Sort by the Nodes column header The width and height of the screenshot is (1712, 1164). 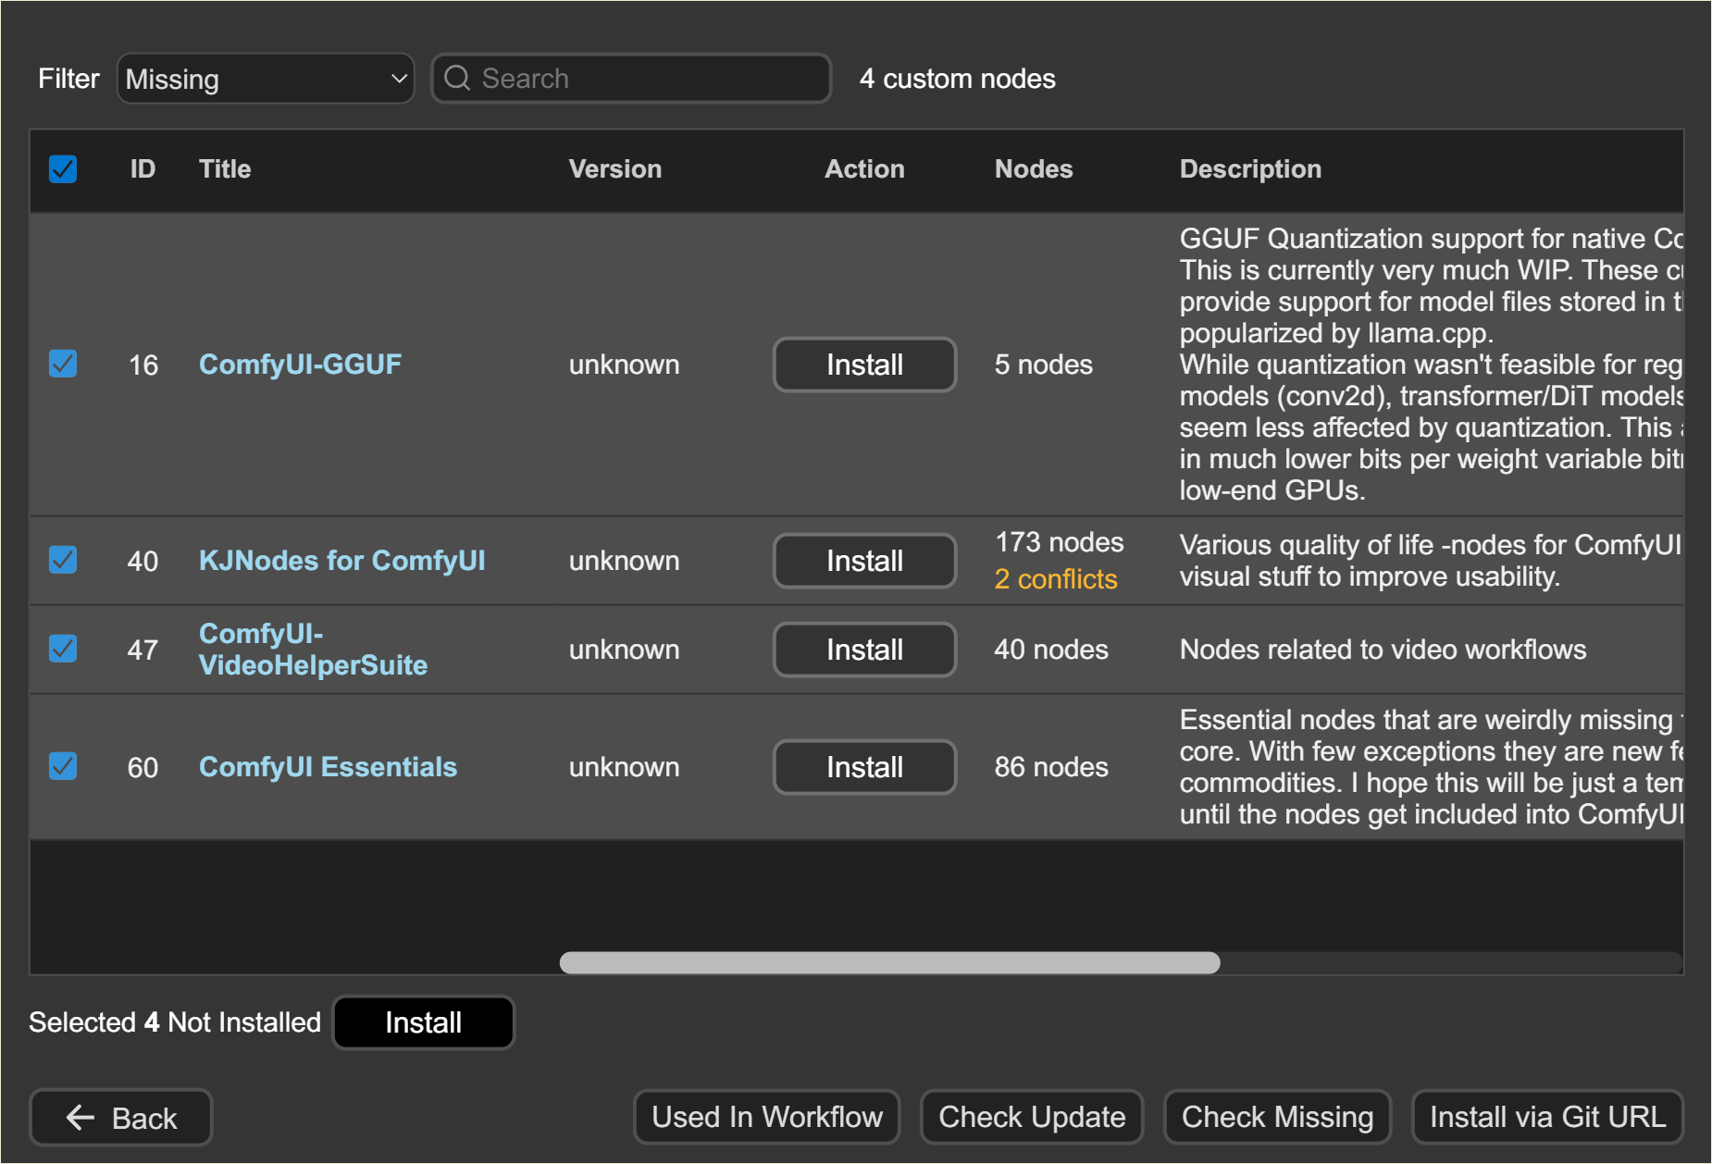click(1034, 169)
